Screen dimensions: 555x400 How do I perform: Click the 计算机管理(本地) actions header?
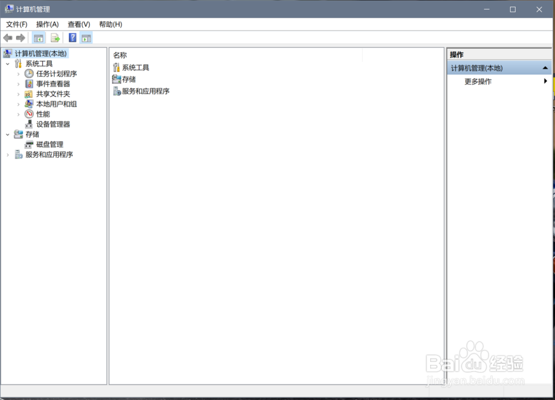click(499, 68)
